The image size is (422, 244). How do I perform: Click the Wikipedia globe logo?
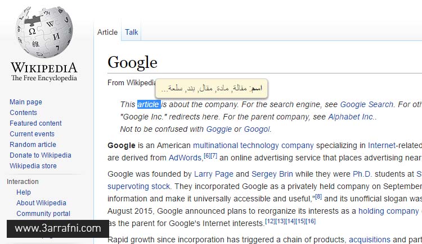click(44, 32)
